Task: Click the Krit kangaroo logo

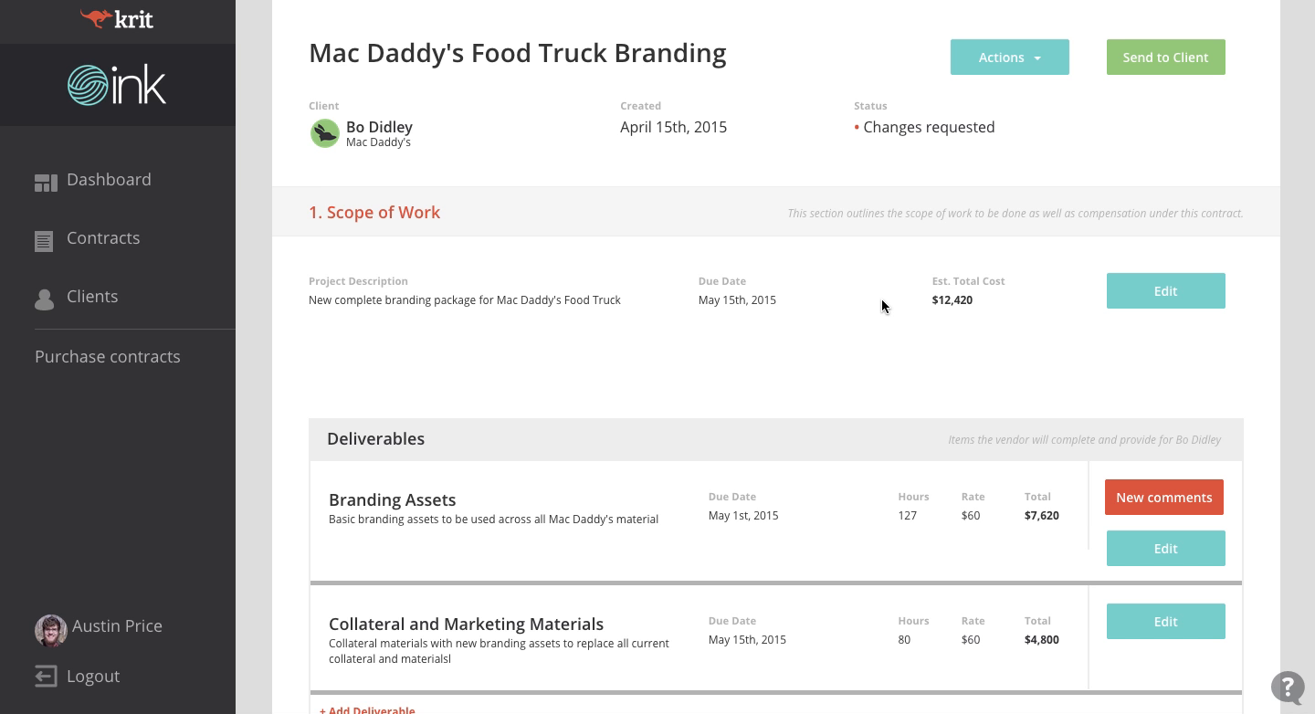Action: point(95,17)
